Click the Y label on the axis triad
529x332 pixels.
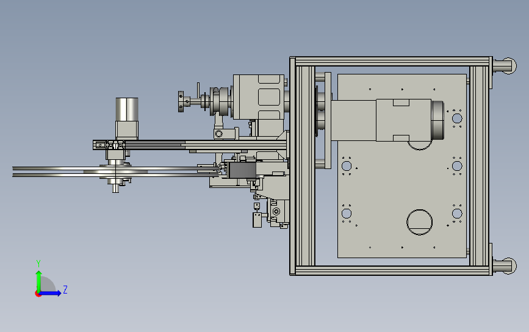(x=38, y=263)
